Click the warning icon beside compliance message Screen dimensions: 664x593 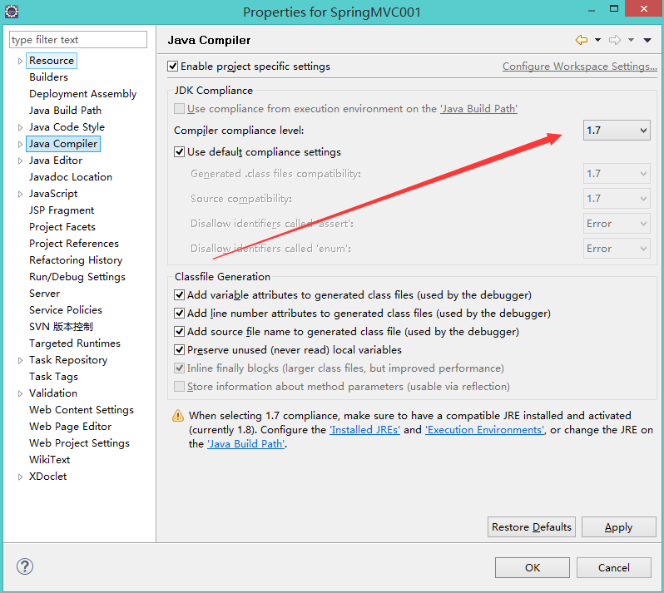click(x=178, y=416)
